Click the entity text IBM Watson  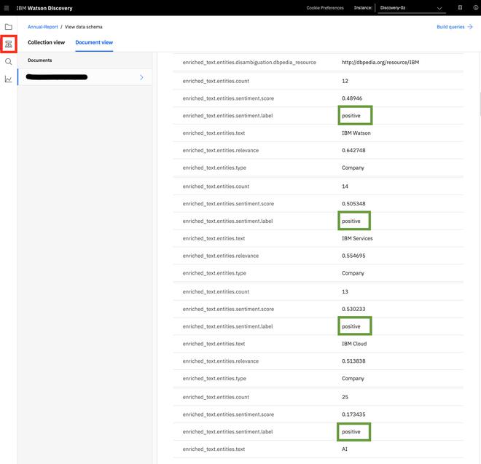click(x=356, y=133)
